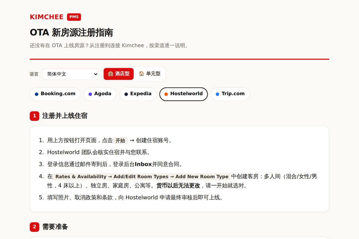This screenshot has height=239, width=359.
Task: Select the Hostelworld channel tab
Action: pos(183,94)
